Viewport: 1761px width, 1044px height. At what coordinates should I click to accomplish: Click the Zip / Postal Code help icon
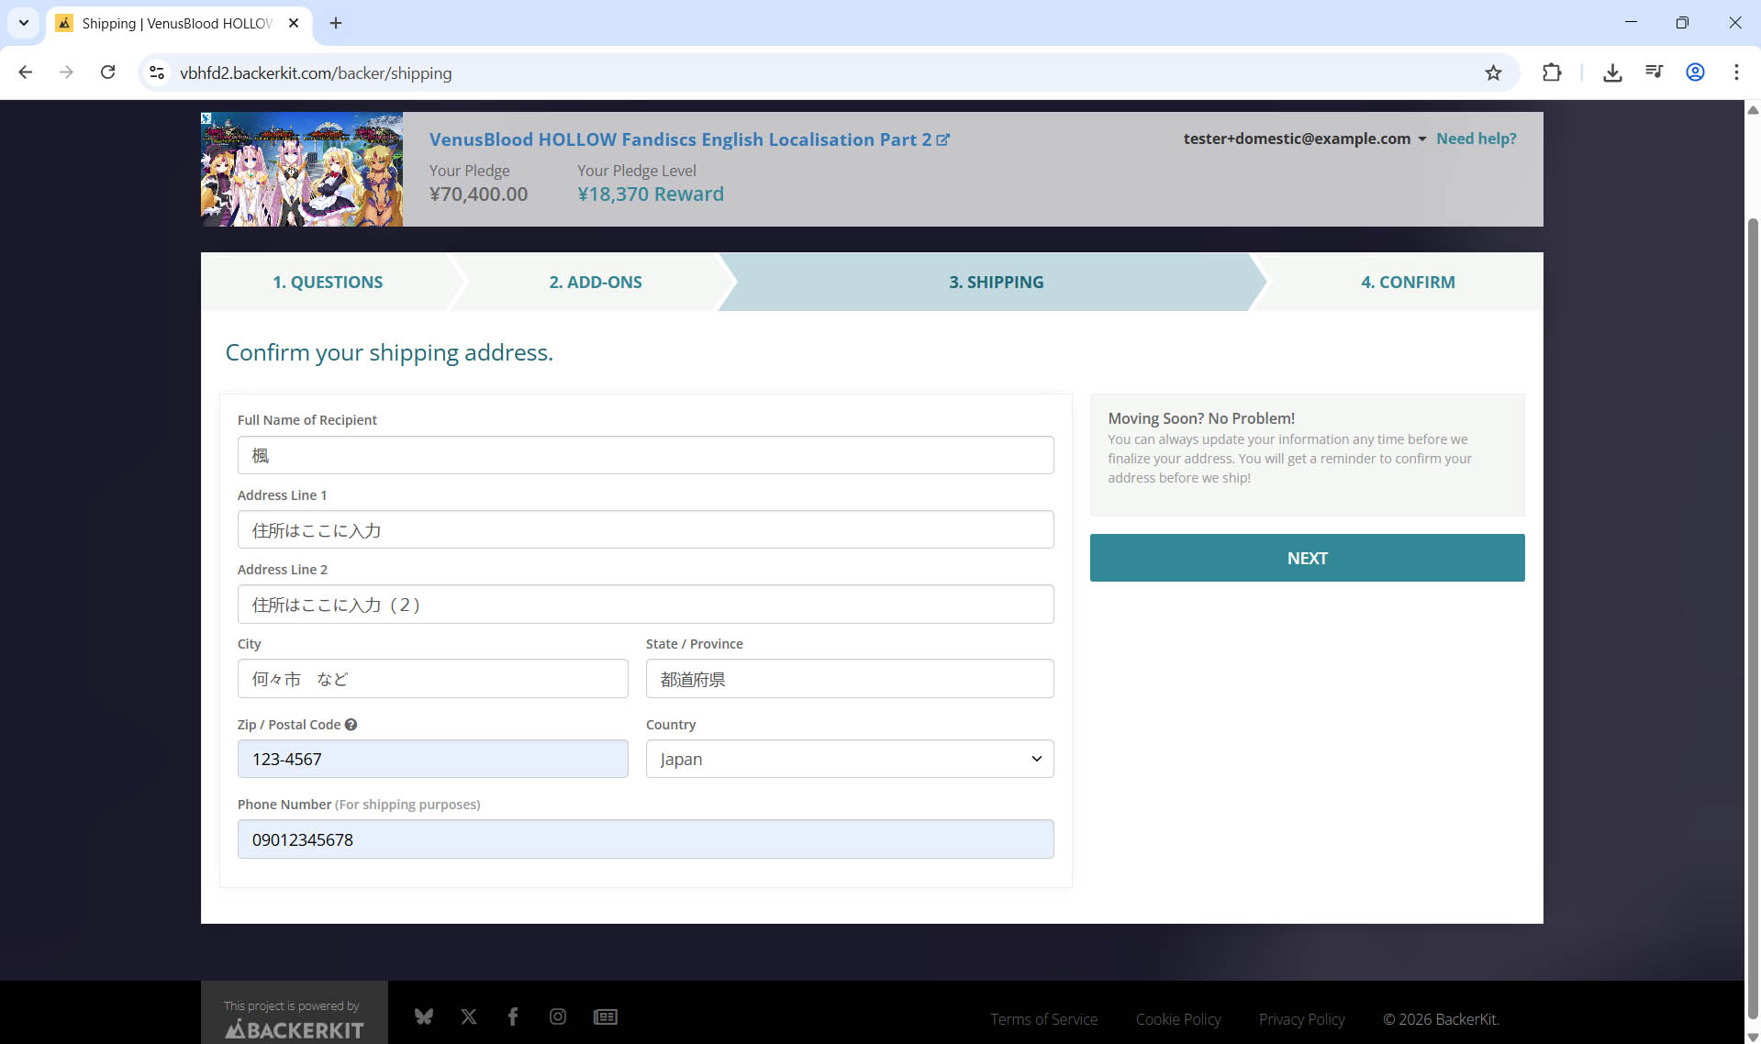351,725
